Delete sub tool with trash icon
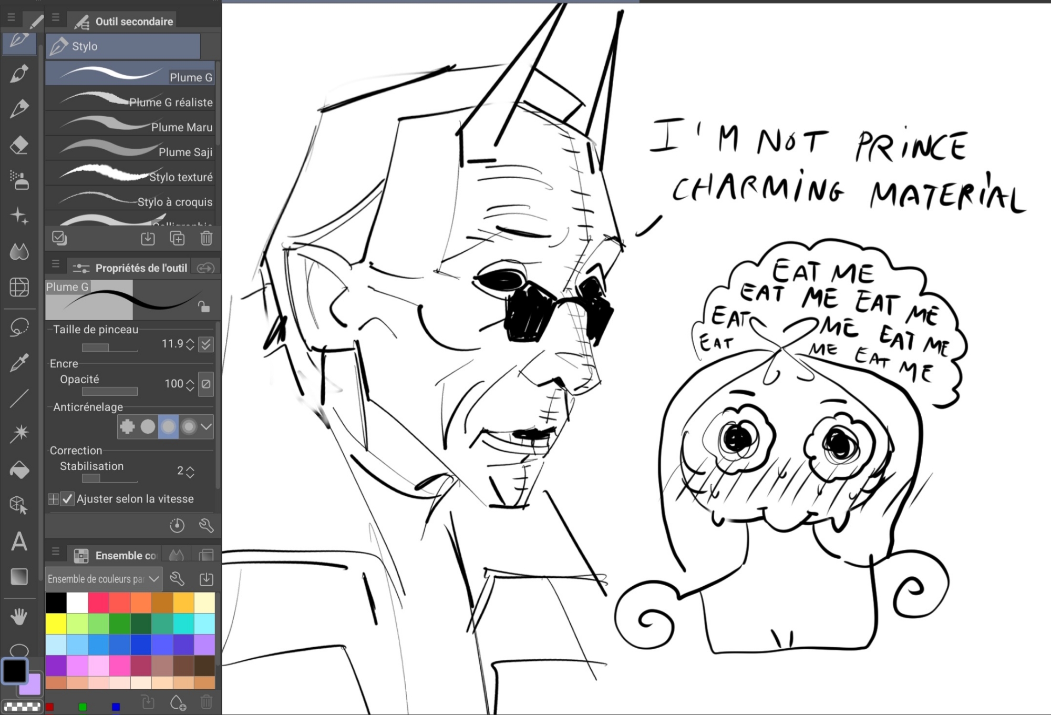Viewport: 1051px width, 715px height. [206, 239]
